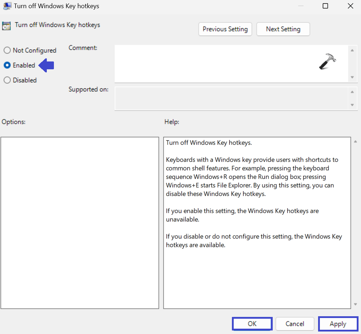This screenshot has height=334, width=361.
Task: Click the policy setting icon beside the heading
Action: (x=6, y=26)
